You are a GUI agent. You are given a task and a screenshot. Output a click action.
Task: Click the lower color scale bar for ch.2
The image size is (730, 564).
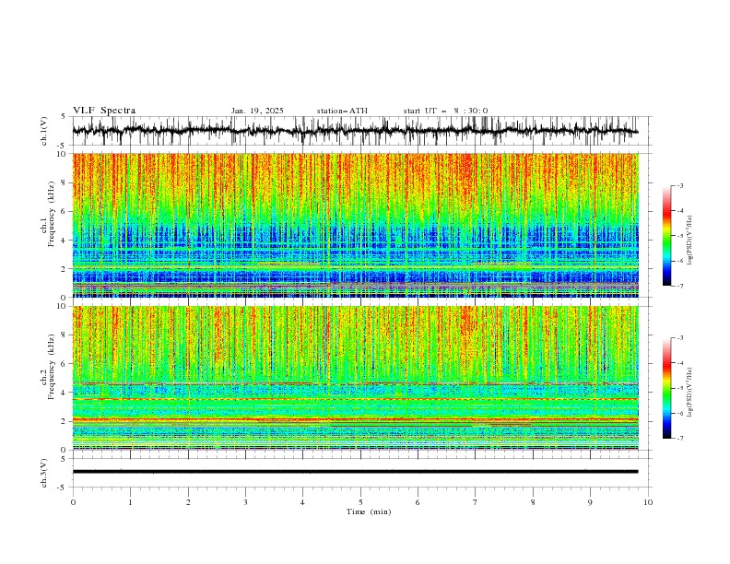667,388
